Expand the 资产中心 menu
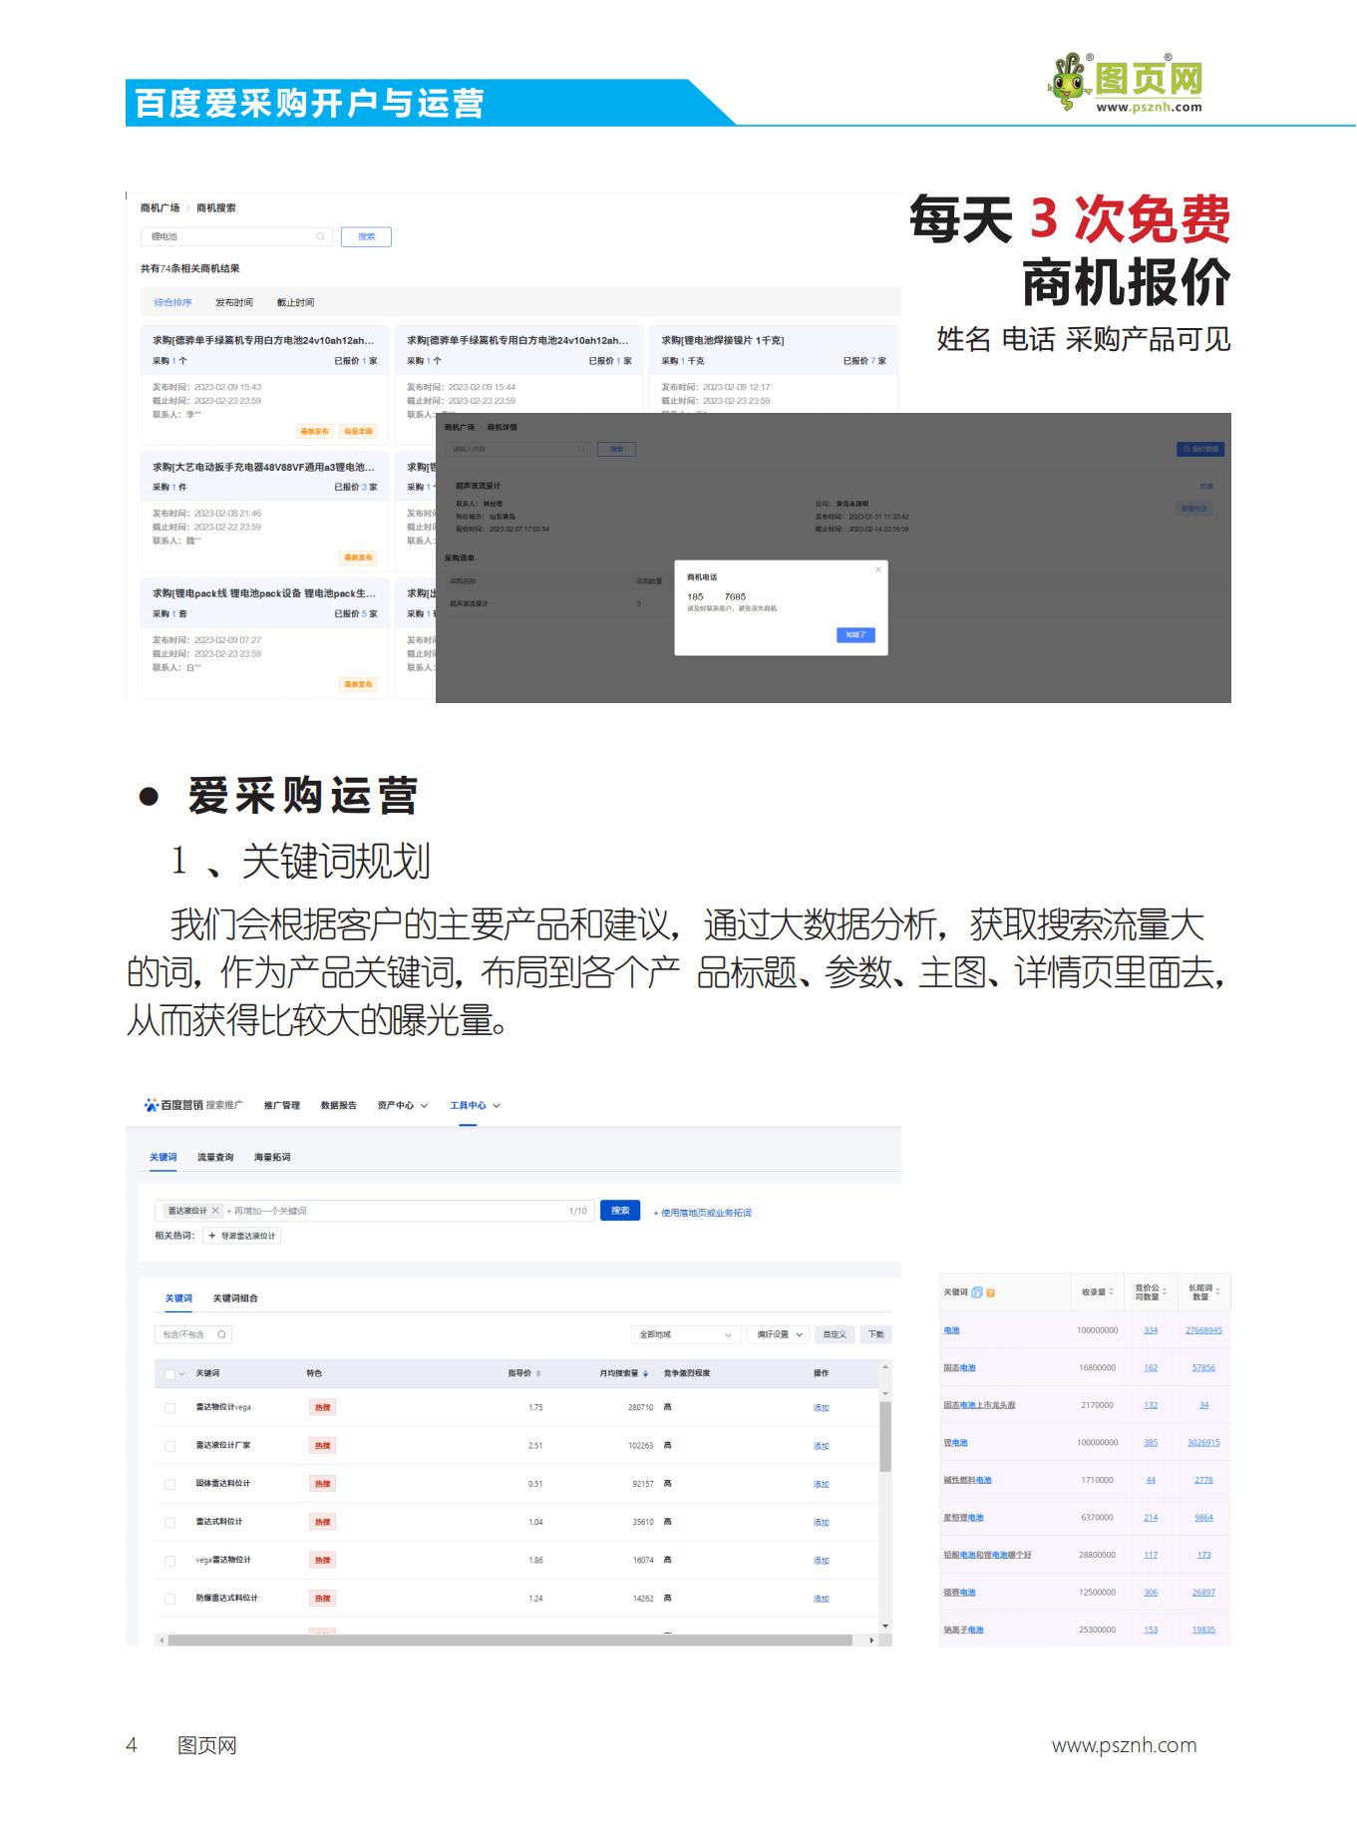Image resolution: width=1357 pixels, height=1828 pixels. (x=403, y=1105)
